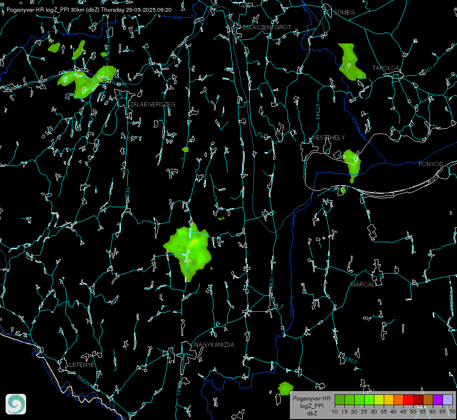Image resolution: width=457 pixels, height=420 pixels.
Task: Click the ZALASZENTGRÓT city label
Action: click(267, 28)
